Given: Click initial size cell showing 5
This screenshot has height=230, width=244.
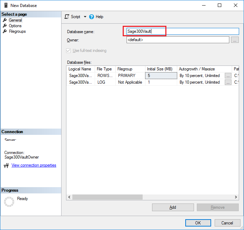Looking at the screenshot, I should pyautogui.click(x=161, y=76).
